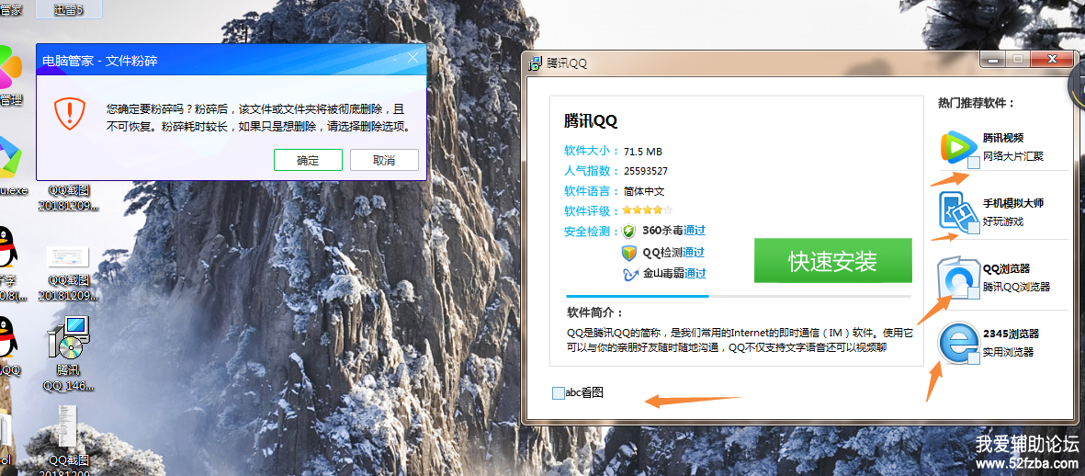Minimize the 腾讯QQ installer window
Viewport: 1085px width, 476px height.
[x=994, y=59]
